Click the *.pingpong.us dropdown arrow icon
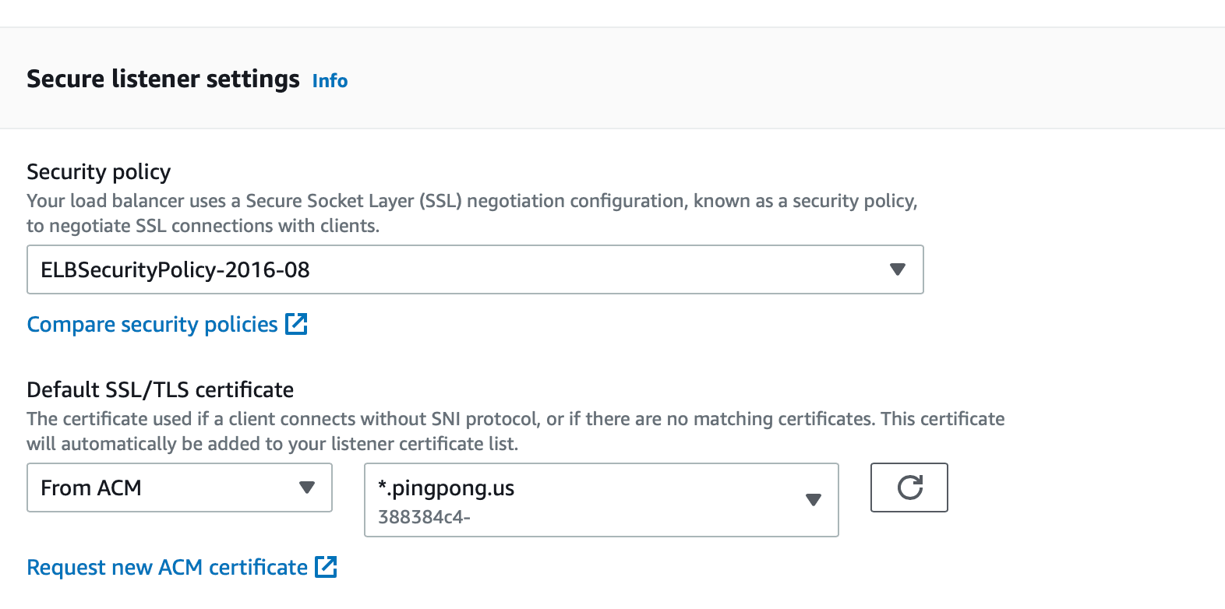This screenshot has width=1225, height=609. 813,500
